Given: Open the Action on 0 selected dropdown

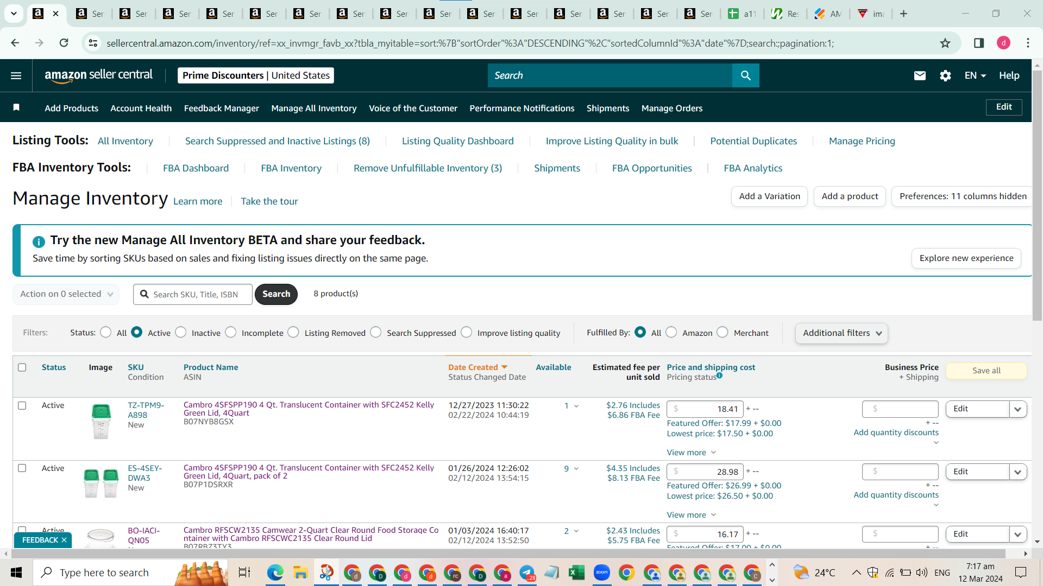Looking at the screenshot, I should pos(66,294).
